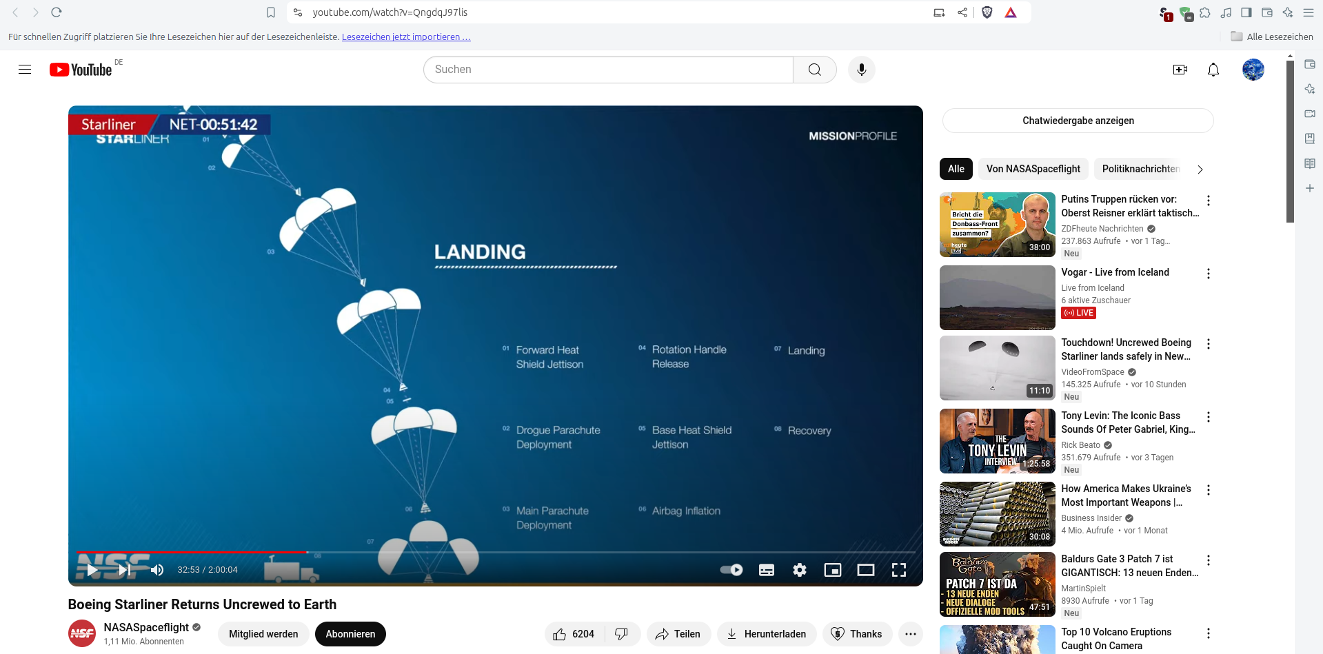Click the page vertical scrollbar
Screen dimensions: 1323x654
click(1290, 142)
